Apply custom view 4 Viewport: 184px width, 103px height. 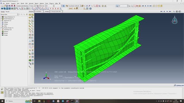[x=58, y=9]
